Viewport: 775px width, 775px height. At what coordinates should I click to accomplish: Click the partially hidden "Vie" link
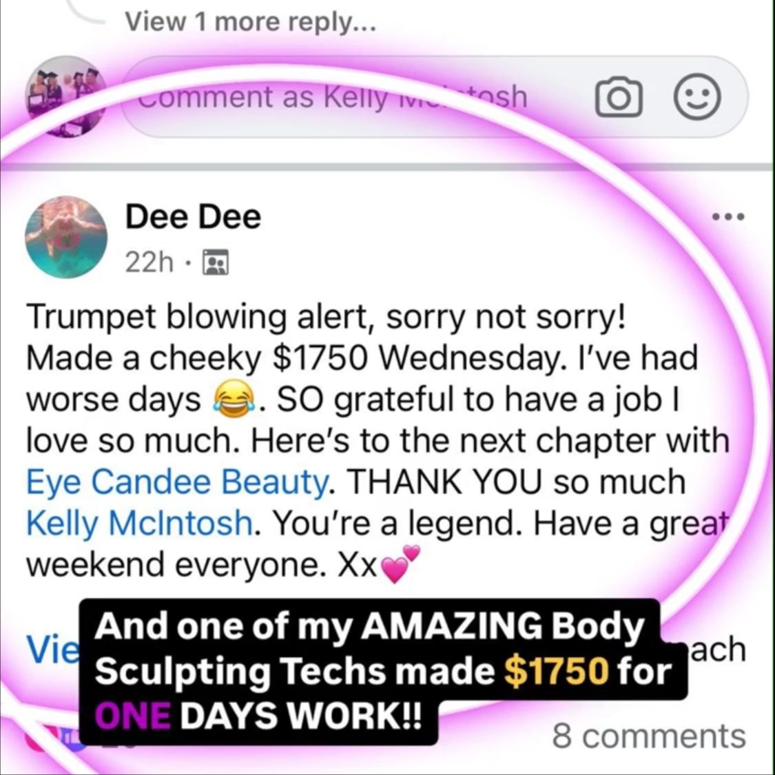click(x=52, y=650)
